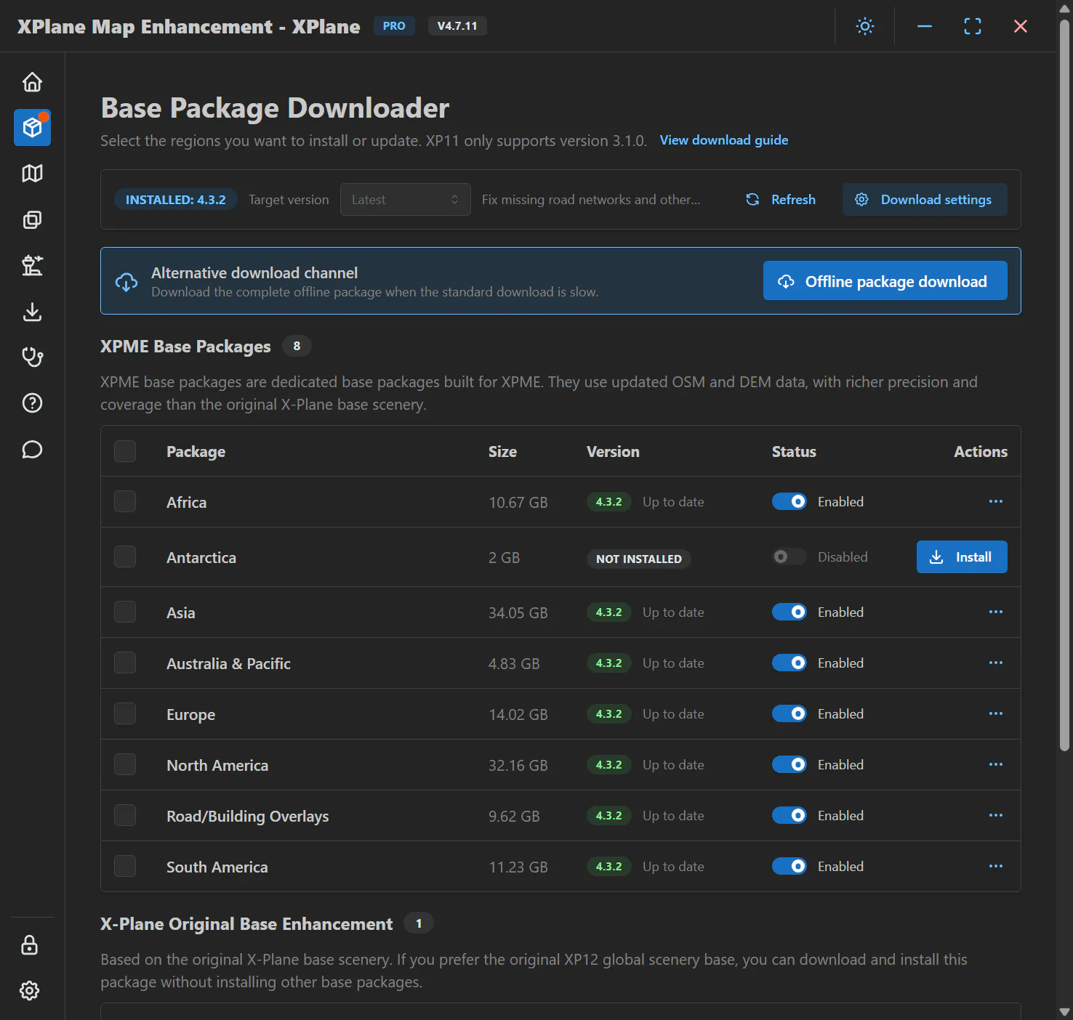Open the downloads tray icon in sidebar
Viewport: 1073px width, 1020px height.
tap(32, 312)
